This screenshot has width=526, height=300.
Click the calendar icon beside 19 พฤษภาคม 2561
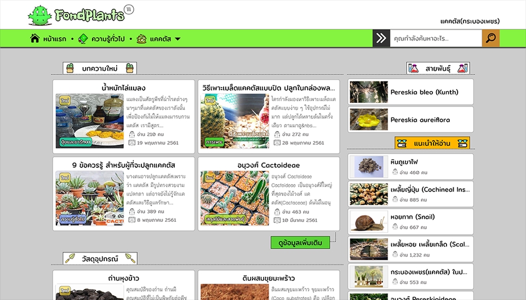pos(132,143)
